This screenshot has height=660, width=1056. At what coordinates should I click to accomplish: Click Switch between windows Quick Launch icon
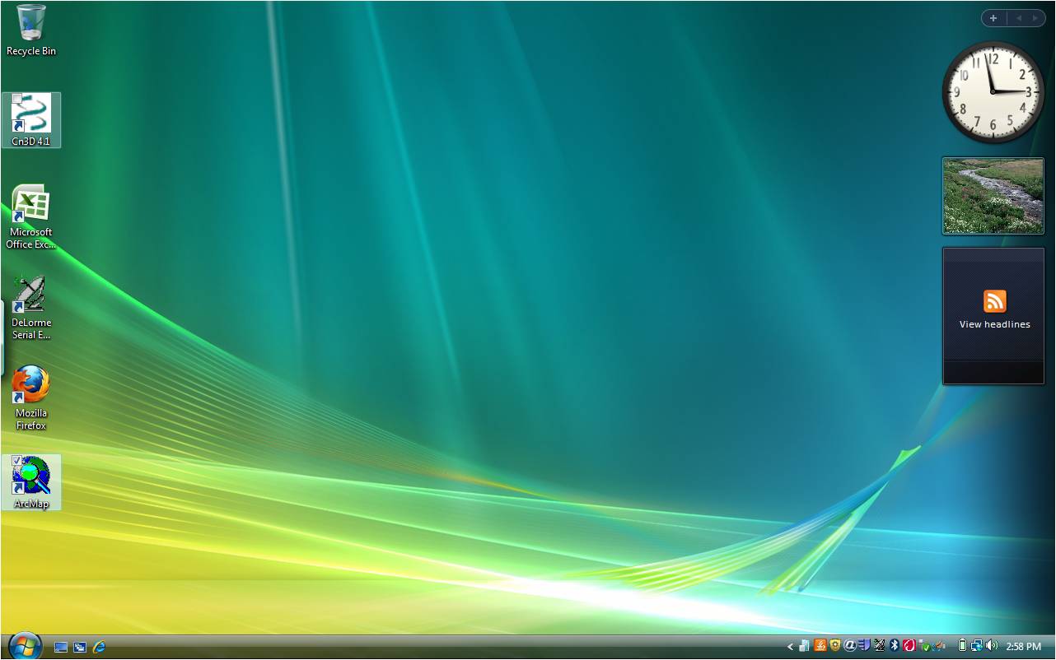80,647
